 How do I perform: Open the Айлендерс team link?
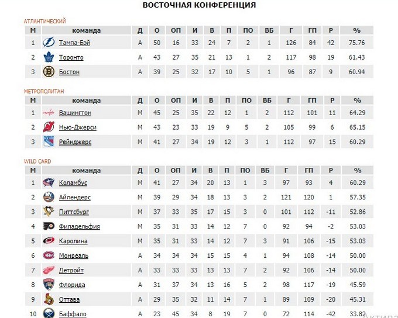[75, 198]
